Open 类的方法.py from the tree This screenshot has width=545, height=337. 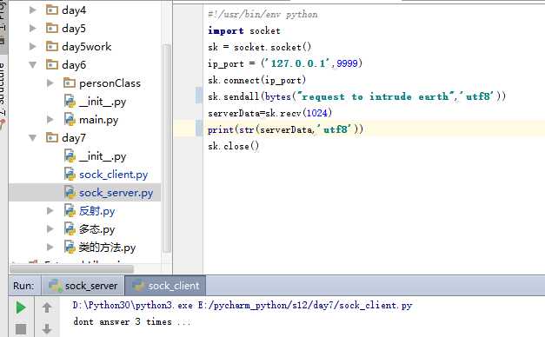(107, 248)
